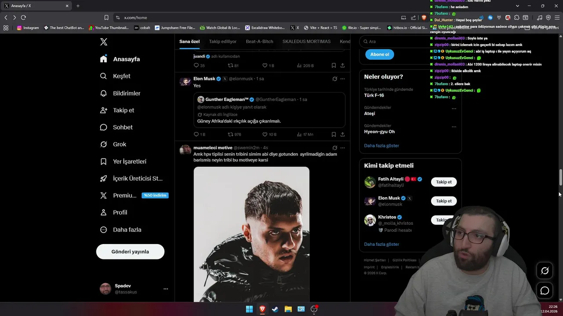Viewport: 563px width, 316px height.
Task: Open Takip et in sidebar
Action: (x=117, y=110)
